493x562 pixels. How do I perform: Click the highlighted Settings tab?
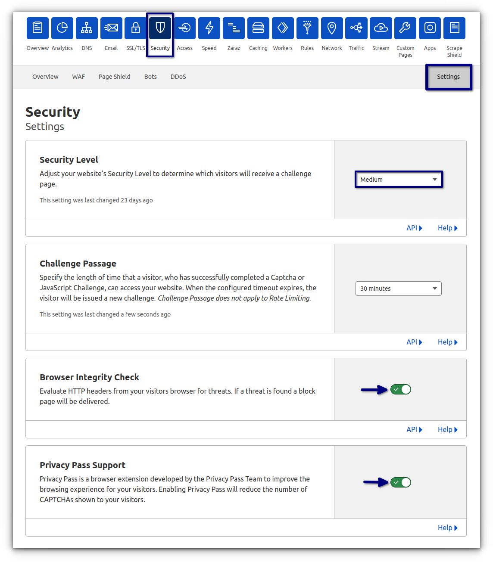[x=449, y=77]
